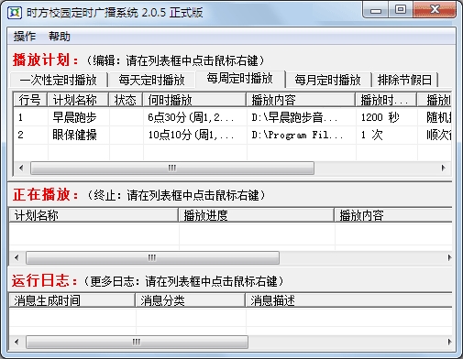Switch to 每天定时播放 tab
This screenshot has width=463, height=359.
tap(151, 80)
